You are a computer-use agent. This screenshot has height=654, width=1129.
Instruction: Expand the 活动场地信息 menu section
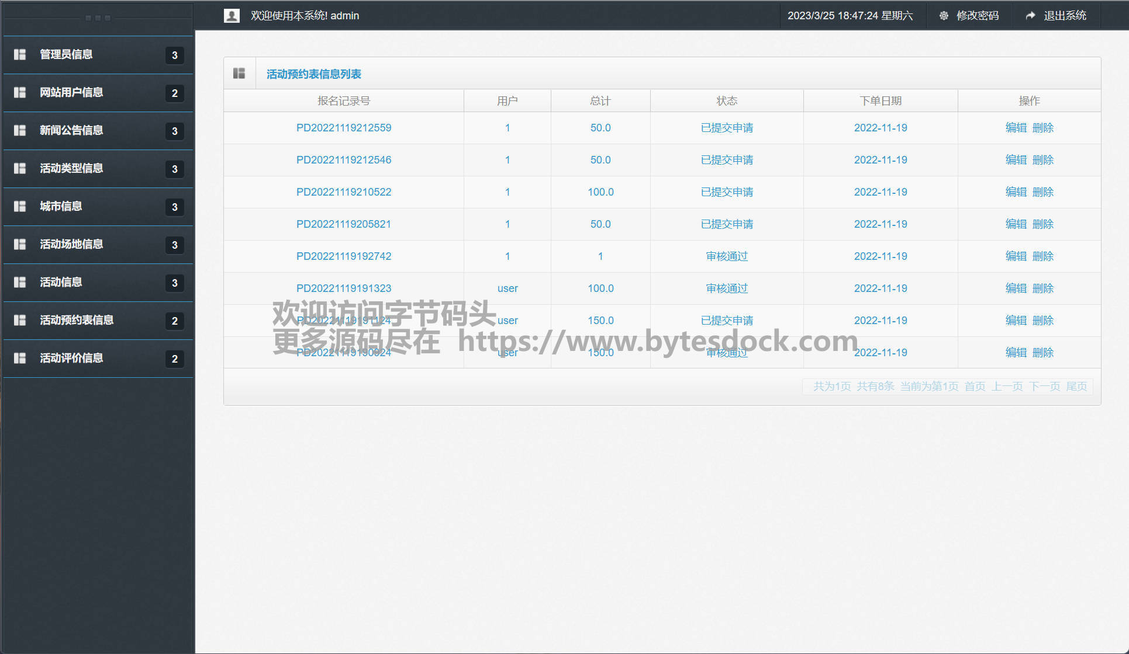pos(71,244)
